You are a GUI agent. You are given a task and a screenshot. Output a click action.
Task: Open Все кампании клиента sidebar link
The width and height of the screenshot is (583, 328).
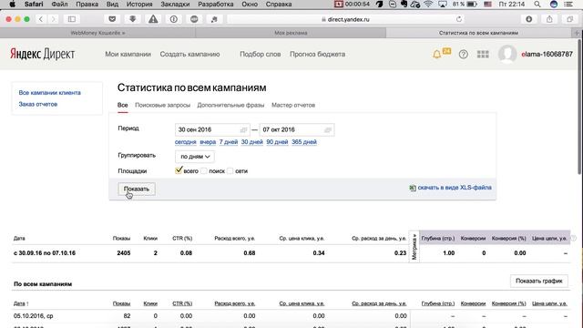pyautogui.click(x=49, y=93)
